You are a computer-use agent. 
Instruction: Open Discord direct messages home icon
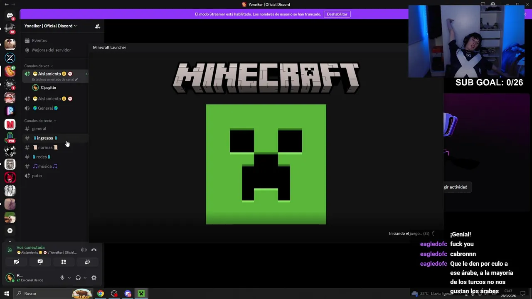10,16
